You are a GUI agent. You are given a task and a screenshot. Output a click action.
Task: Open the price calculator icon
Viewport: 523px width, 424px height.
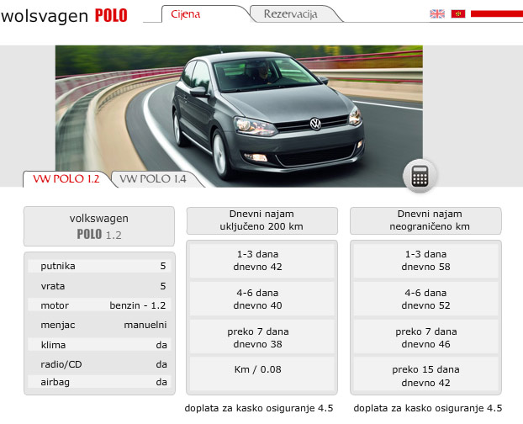tap(420, 176)
